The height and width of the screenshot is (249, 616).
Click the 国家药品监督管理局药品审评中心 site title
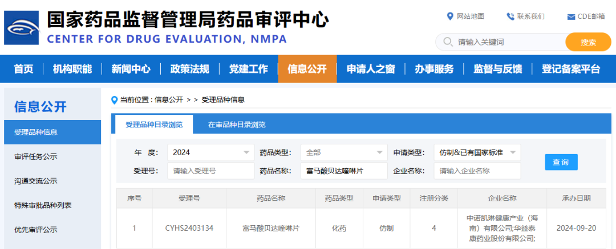[188, 20]
